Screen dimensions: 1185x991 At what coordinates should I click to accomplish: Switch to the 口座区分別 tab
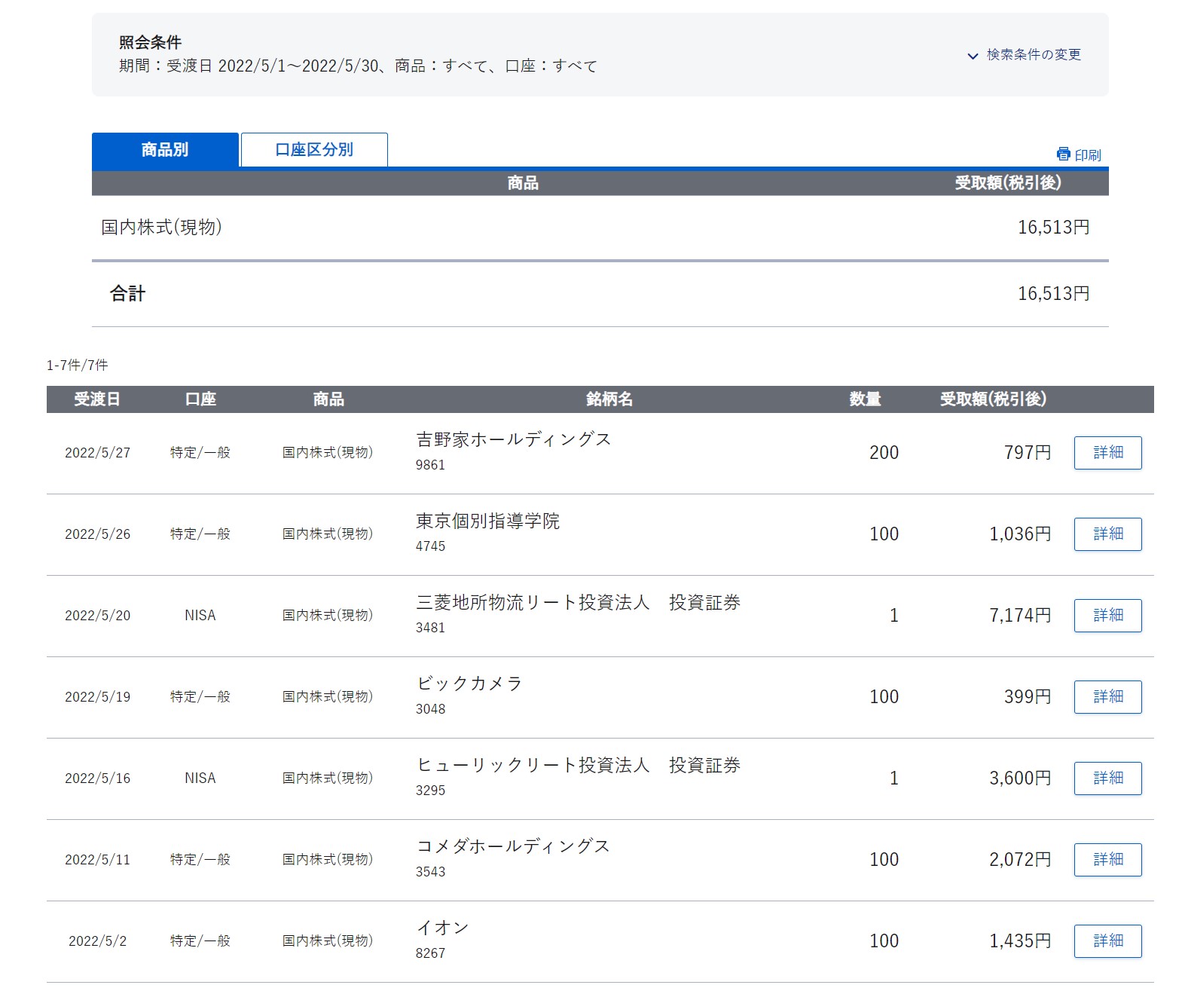pyautogui.click(x=314, y=150)
